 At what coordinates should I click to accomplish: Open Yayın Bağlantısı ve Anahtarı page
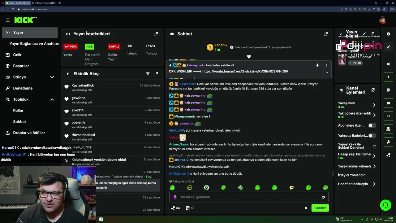pyautogui.click(x=34, y=44)
